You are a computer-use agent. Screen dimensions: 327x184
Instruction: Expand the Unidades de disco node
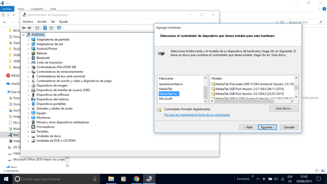(28, 136)
